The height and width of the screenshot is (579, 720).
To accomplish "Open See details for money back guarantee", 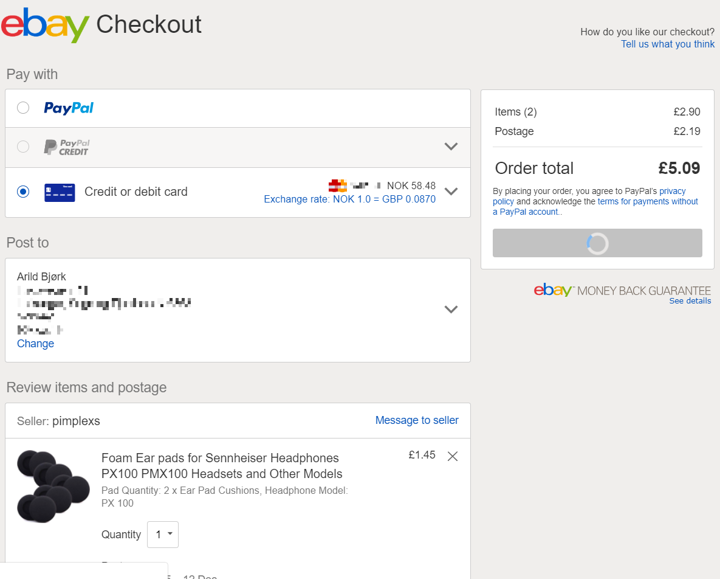I will (690, 301).
